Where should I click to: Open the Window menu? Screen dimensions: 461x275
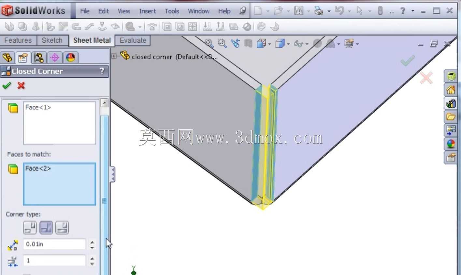click(199, 11)
